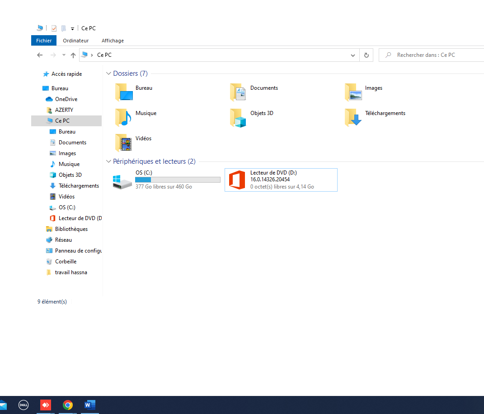Click the OS (C:) storage usage bar

click(x=178, y=179)
